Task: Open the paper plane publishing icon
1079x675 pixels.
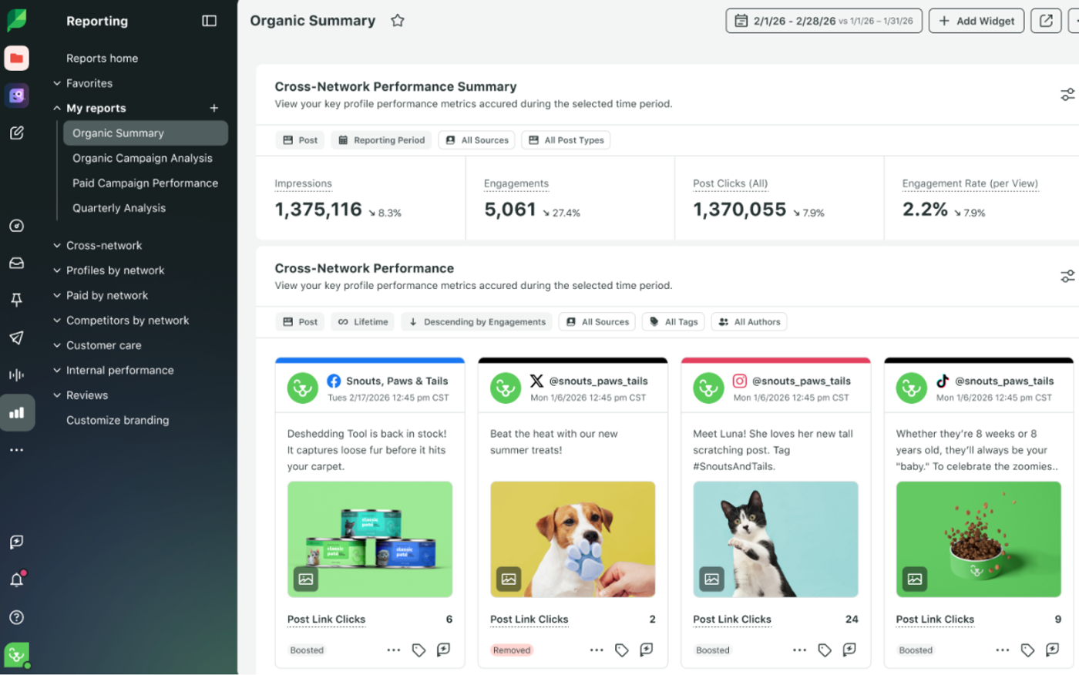Action: [17, 337]
